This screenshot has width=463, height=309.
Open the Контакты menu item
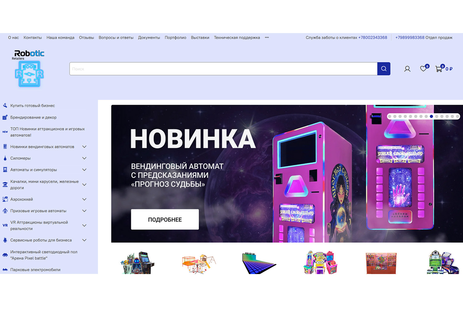coord(32,37)
